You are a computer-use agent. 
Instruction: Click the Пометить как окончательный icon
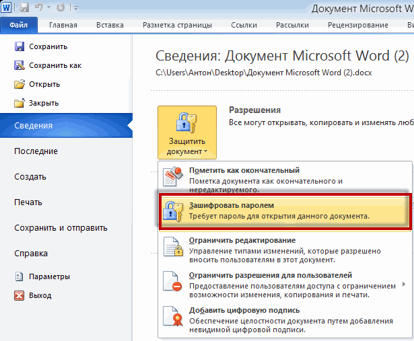point(173,176)
